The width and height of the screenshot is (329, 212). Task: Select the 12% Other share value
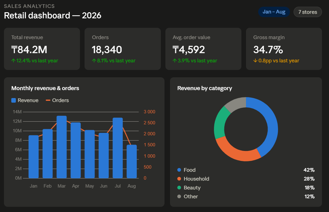(310, 196)
